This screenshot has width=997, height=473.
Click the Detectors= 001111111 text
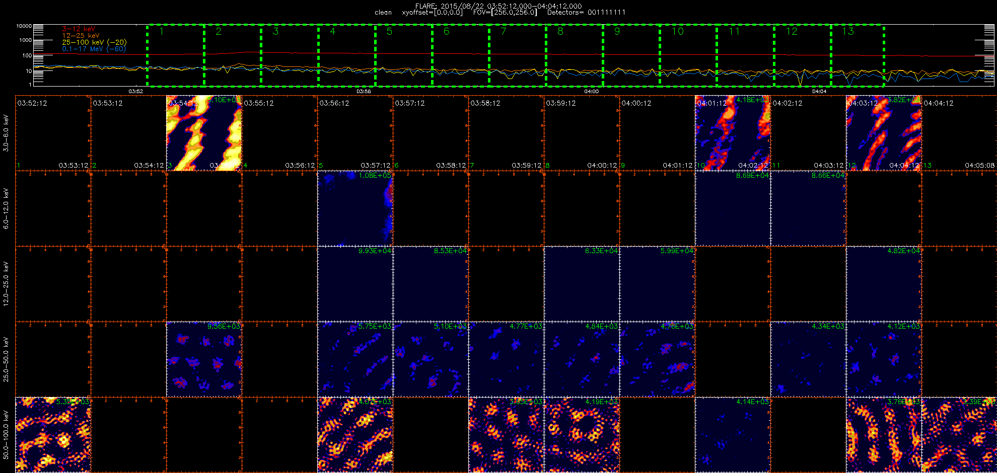tap(586, 12)
